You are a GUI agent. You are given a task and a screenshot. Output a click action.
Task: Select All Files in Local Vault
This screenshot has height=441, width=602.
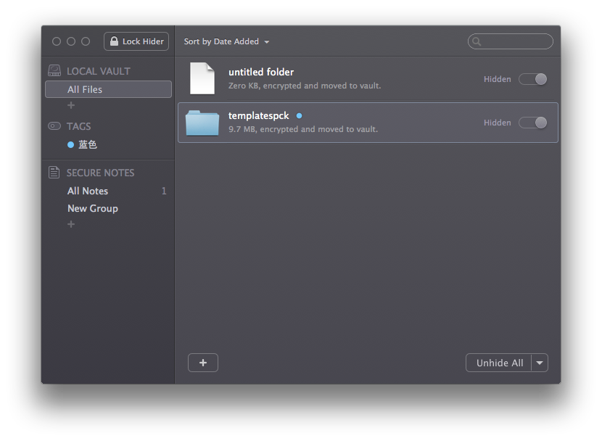point(108,89)
